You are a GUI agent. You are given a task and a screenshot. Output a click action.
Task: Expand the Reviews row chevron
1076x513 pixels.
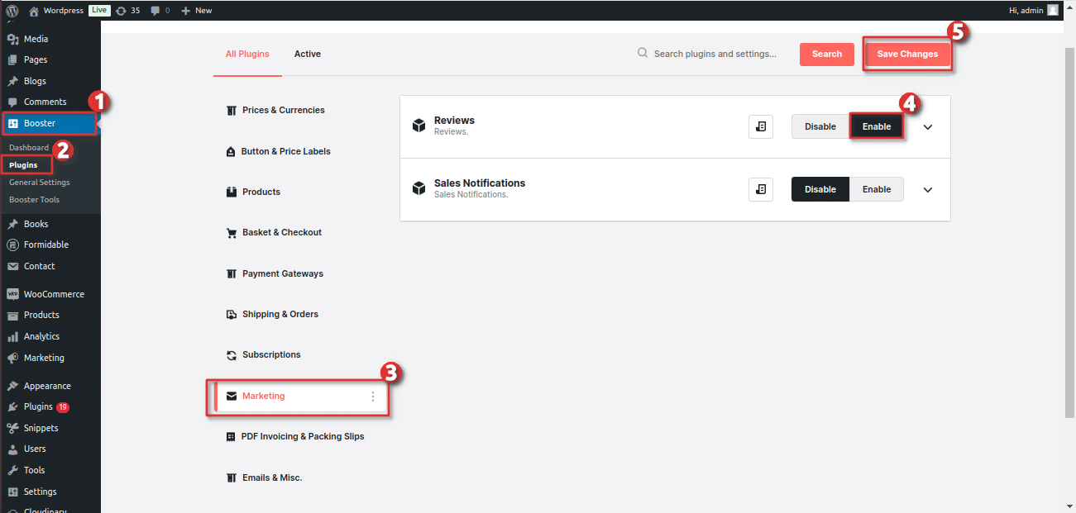928,127
